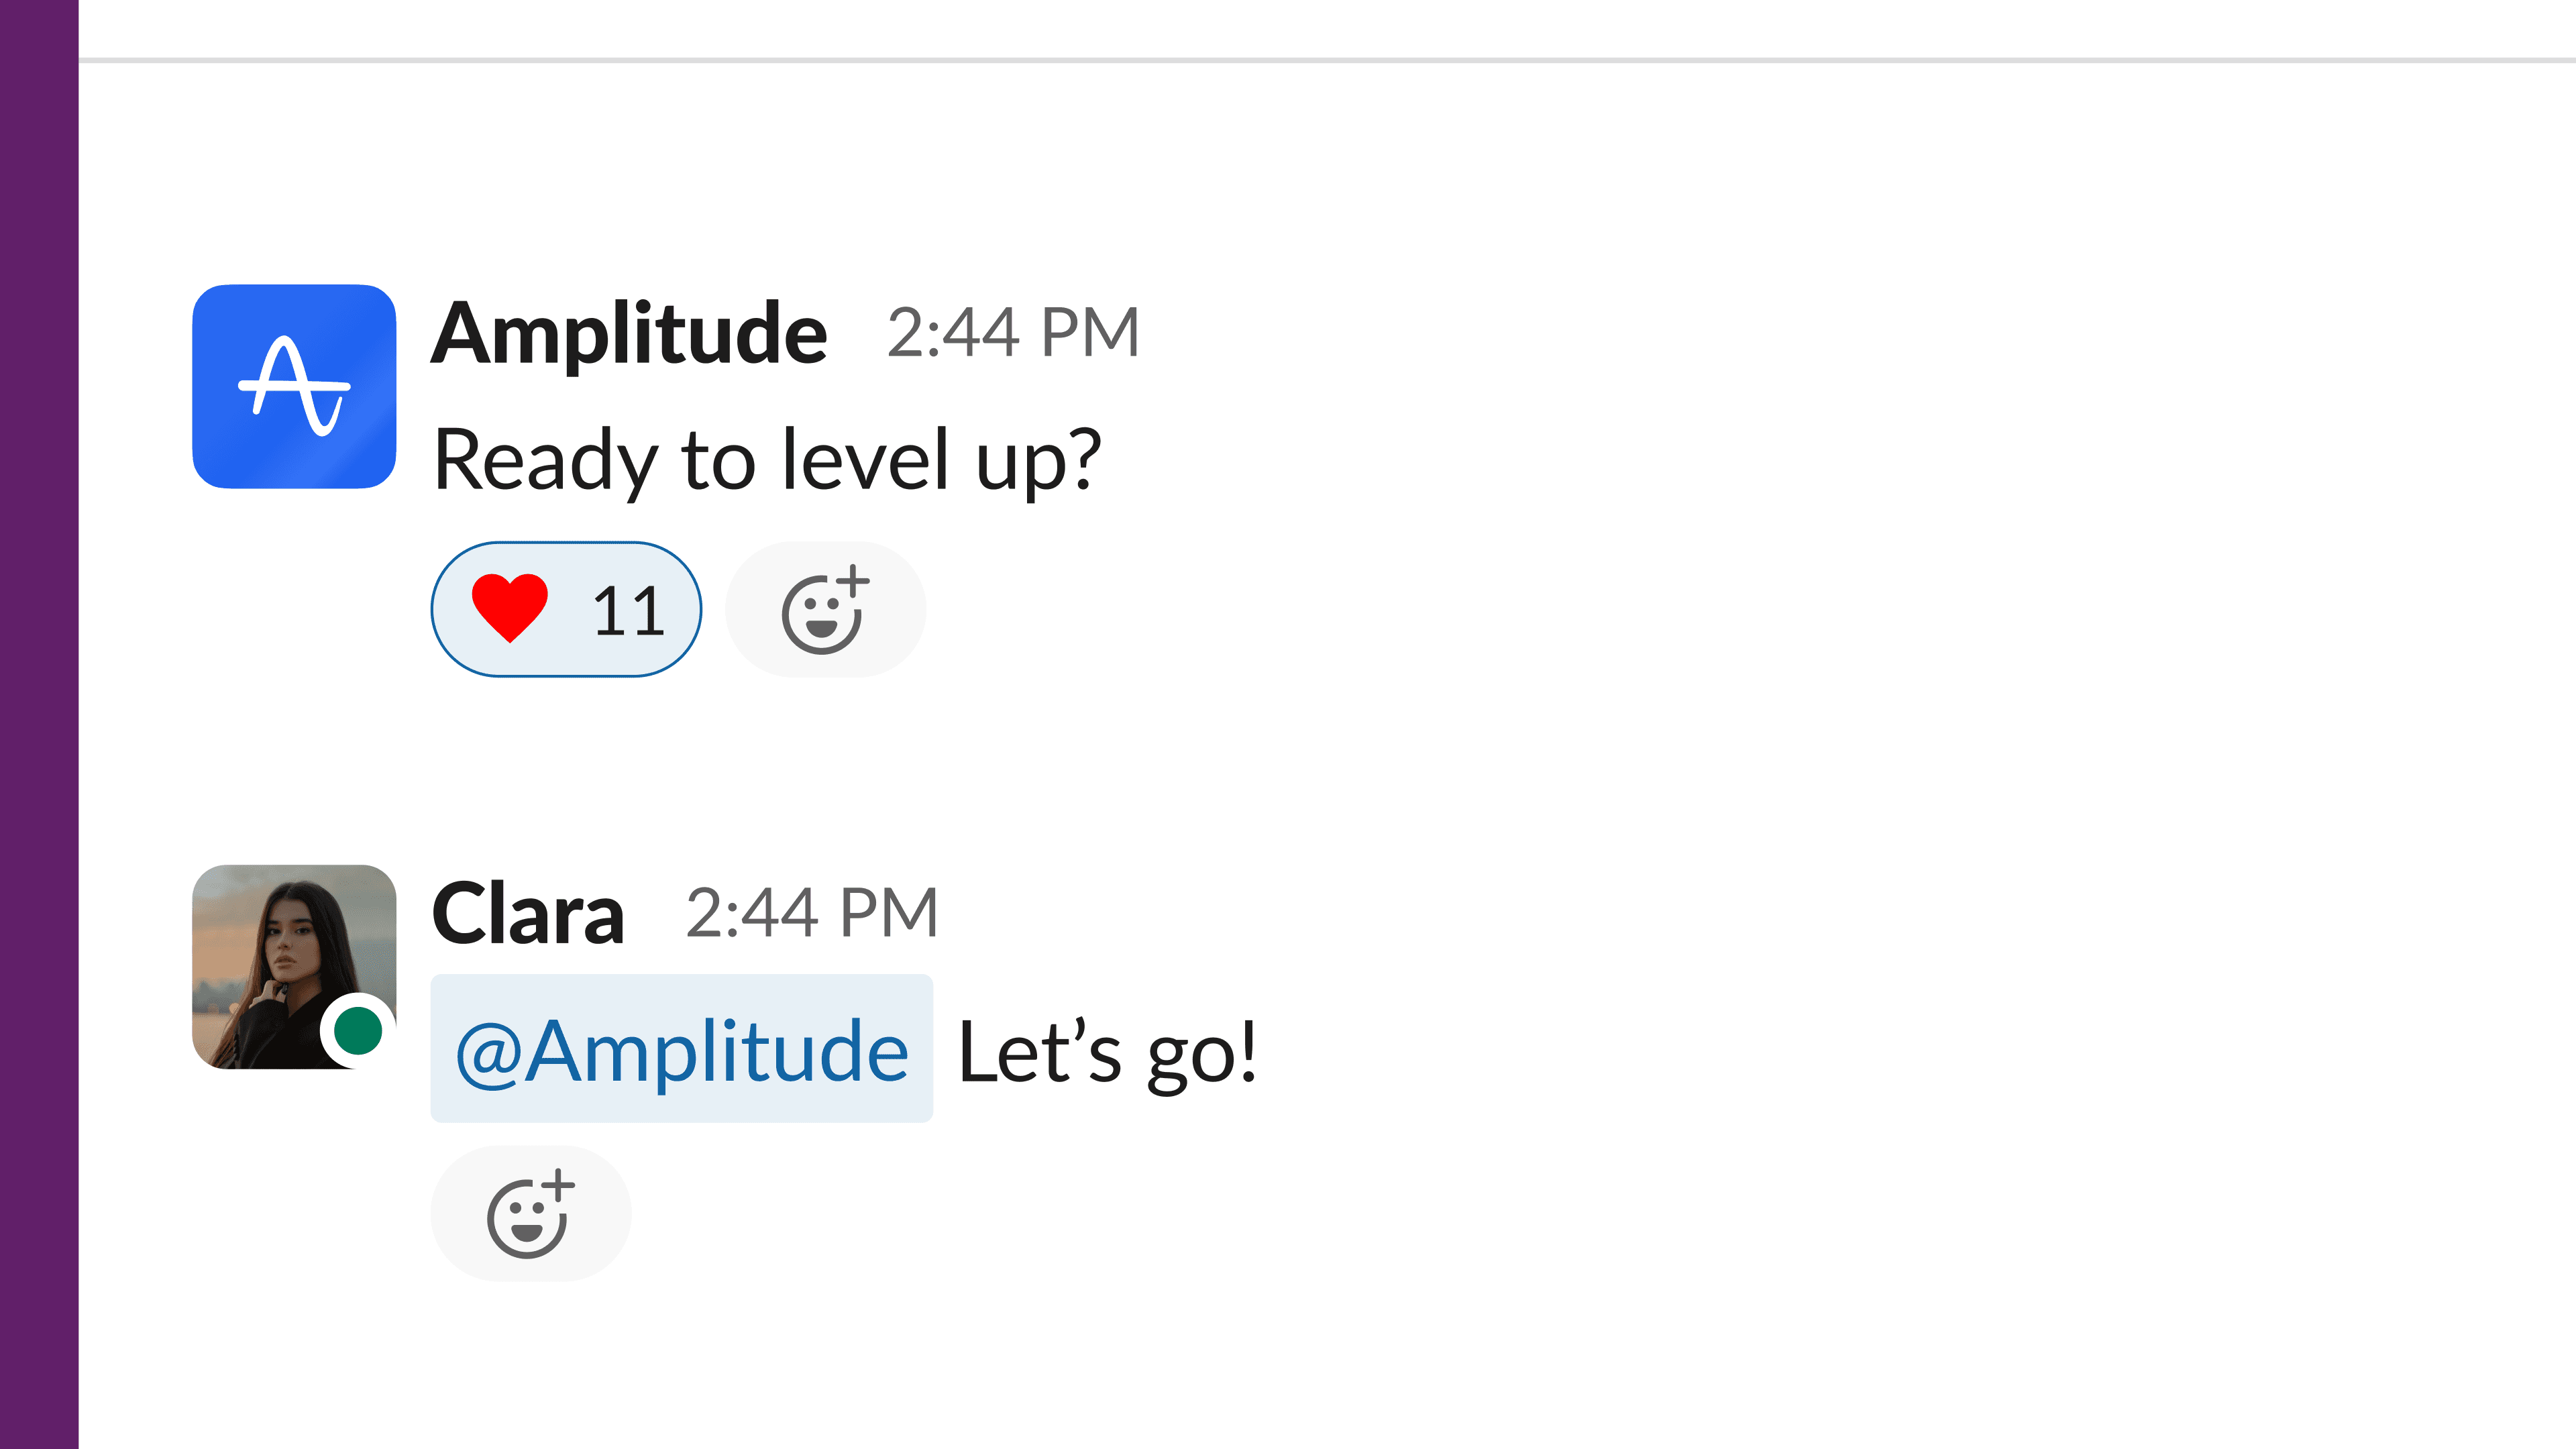The image size is (2576, 1449).
Task: Click the timestamp on Clara's message
Action: (812, 913)
